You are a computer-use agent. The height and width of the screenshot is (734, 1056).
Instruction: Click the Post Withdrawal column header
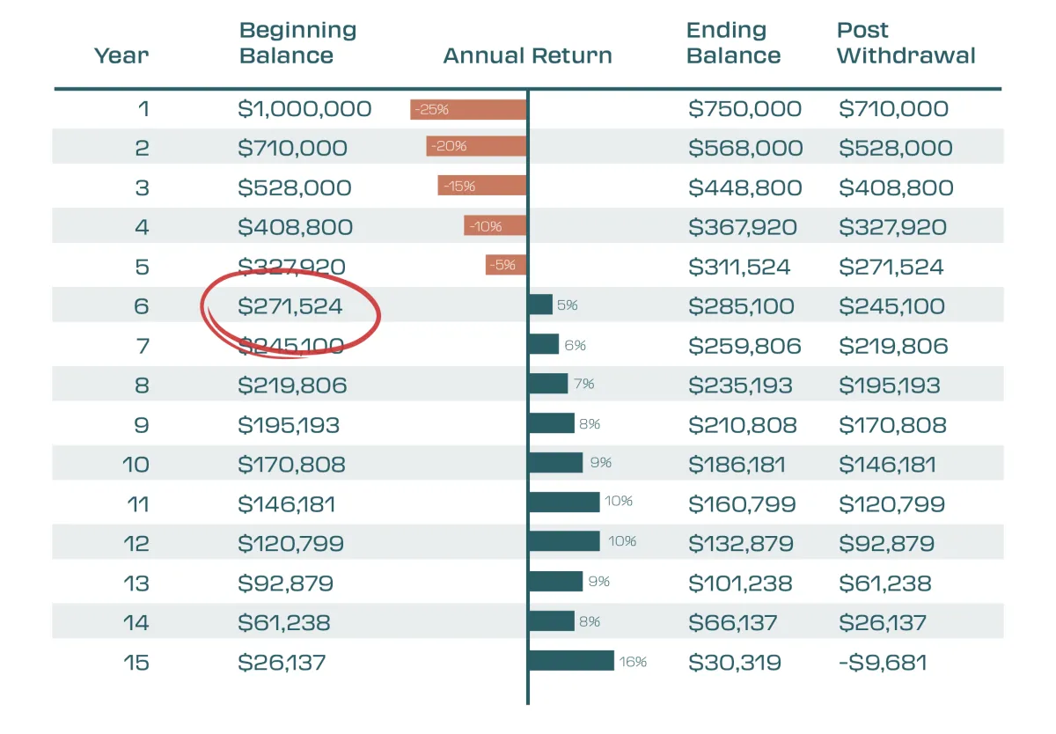(906, 43)
